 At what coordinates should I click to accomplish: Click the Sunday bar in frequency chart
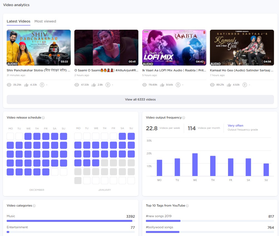tap(266, 170)
